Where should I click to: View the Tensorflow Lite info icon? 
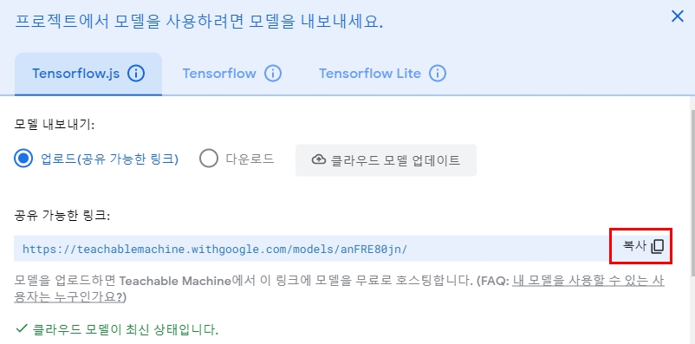[x=438, y=73]
